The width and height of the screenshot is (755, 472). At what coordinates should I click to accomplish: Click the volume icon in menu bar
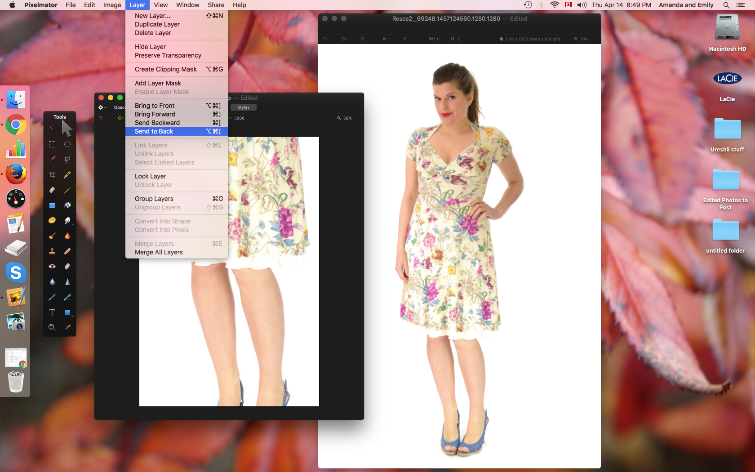pyautogui.click(x=582, y=5)
